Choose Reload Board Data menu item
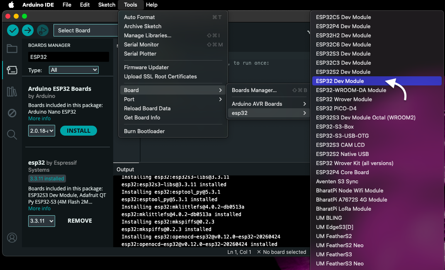 [x=173, y=108]
